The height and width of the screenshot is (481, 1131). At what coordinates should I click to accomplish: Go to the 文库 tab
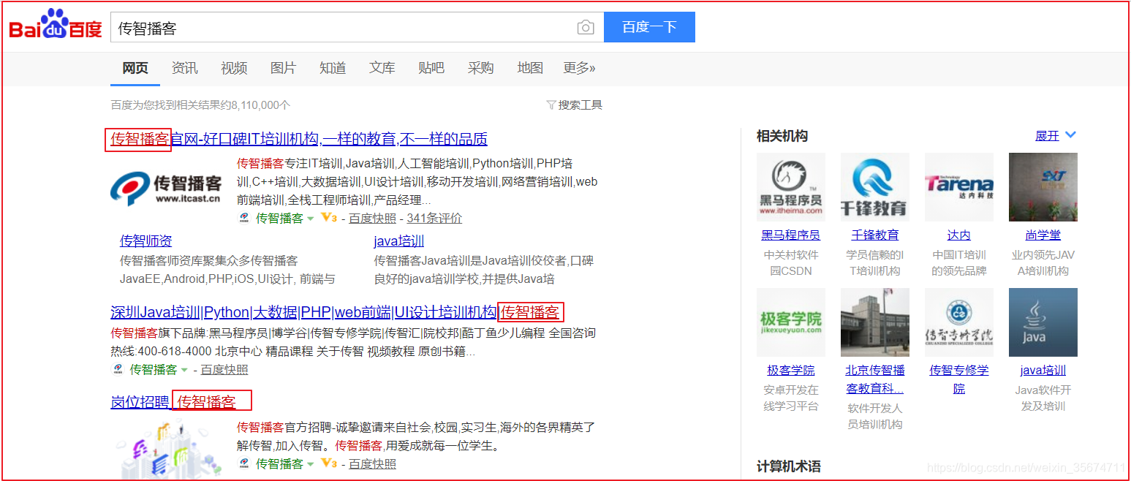pyautogui.click(x=382, y=68)
